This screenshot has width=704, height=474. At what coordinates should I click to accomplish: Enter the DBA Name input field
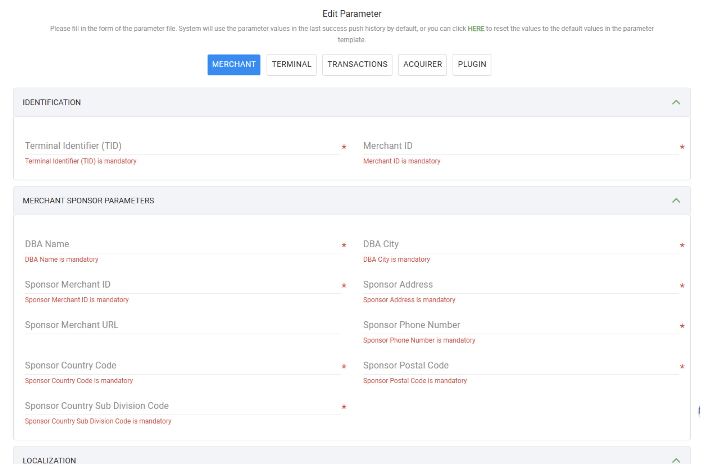[182, 244]
